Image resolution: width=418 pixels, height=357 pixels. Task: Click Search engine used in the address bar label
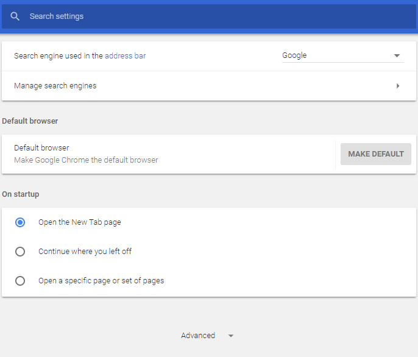click(x=80, y=55)
